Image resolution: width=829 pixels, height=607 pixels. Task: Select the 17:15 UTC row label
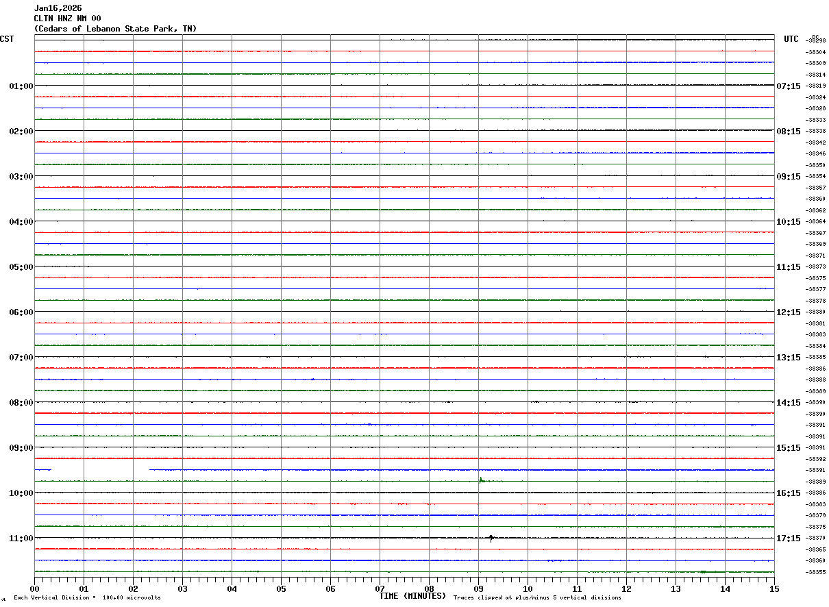click(x=789, y=538)
